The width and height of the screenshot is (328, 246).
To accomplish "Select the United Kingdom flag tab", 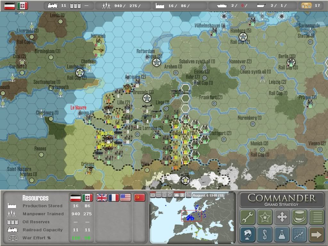I will [102, 197].
